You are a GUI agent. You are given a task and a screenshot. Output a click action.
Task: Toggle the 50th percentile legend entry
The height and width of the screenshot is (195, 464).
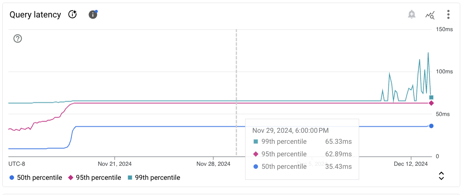(x=35, y=178)
